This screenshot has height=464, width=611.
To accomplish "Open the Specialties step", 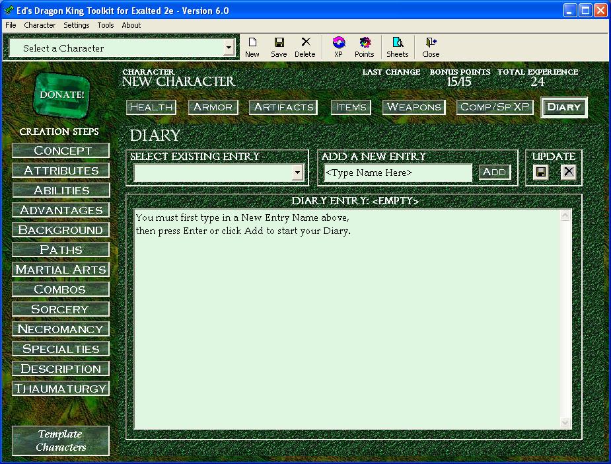I will (61, 349).
